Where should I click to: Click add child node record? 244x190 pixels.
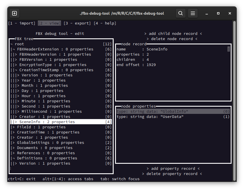tap(173, 34)
